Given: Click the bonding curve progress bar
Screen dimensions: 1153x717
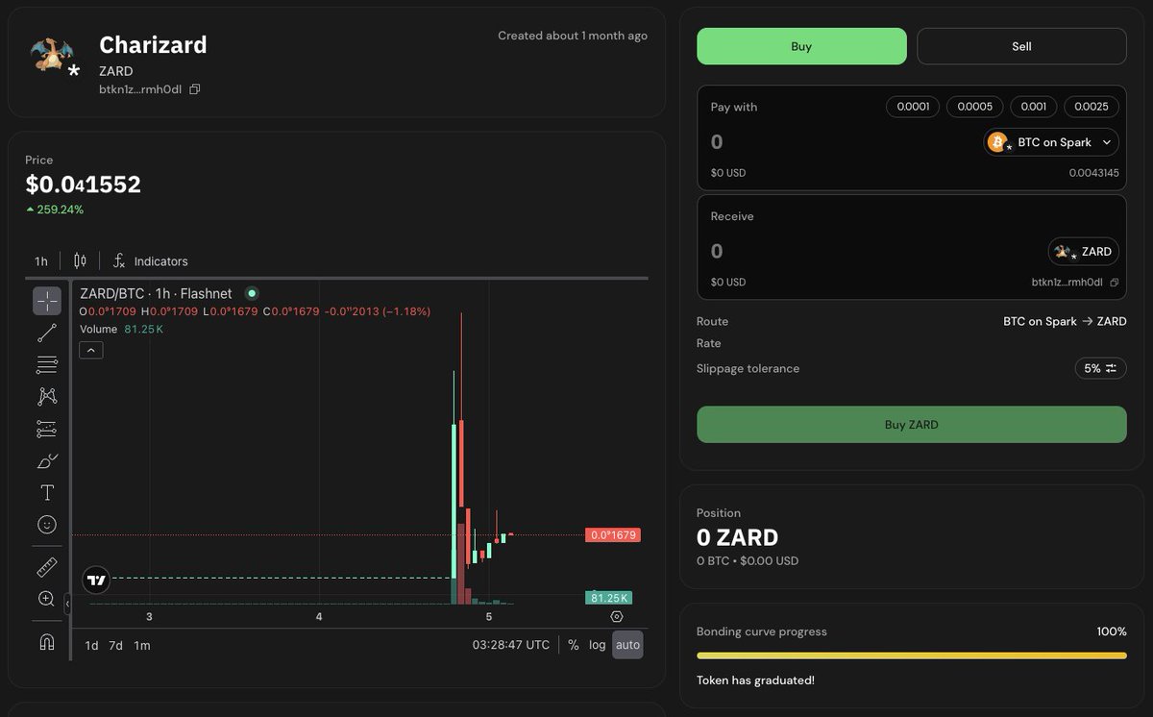Looking at the screenshot, I should (911, 655).
